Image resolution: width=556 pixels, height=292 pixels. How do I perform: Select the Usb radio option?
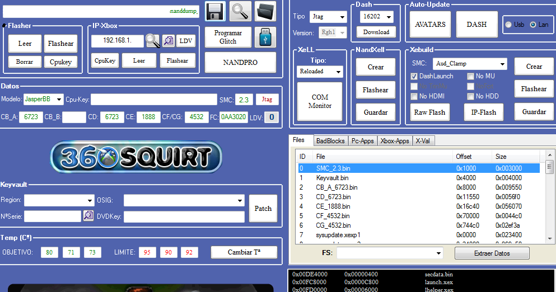508,25
